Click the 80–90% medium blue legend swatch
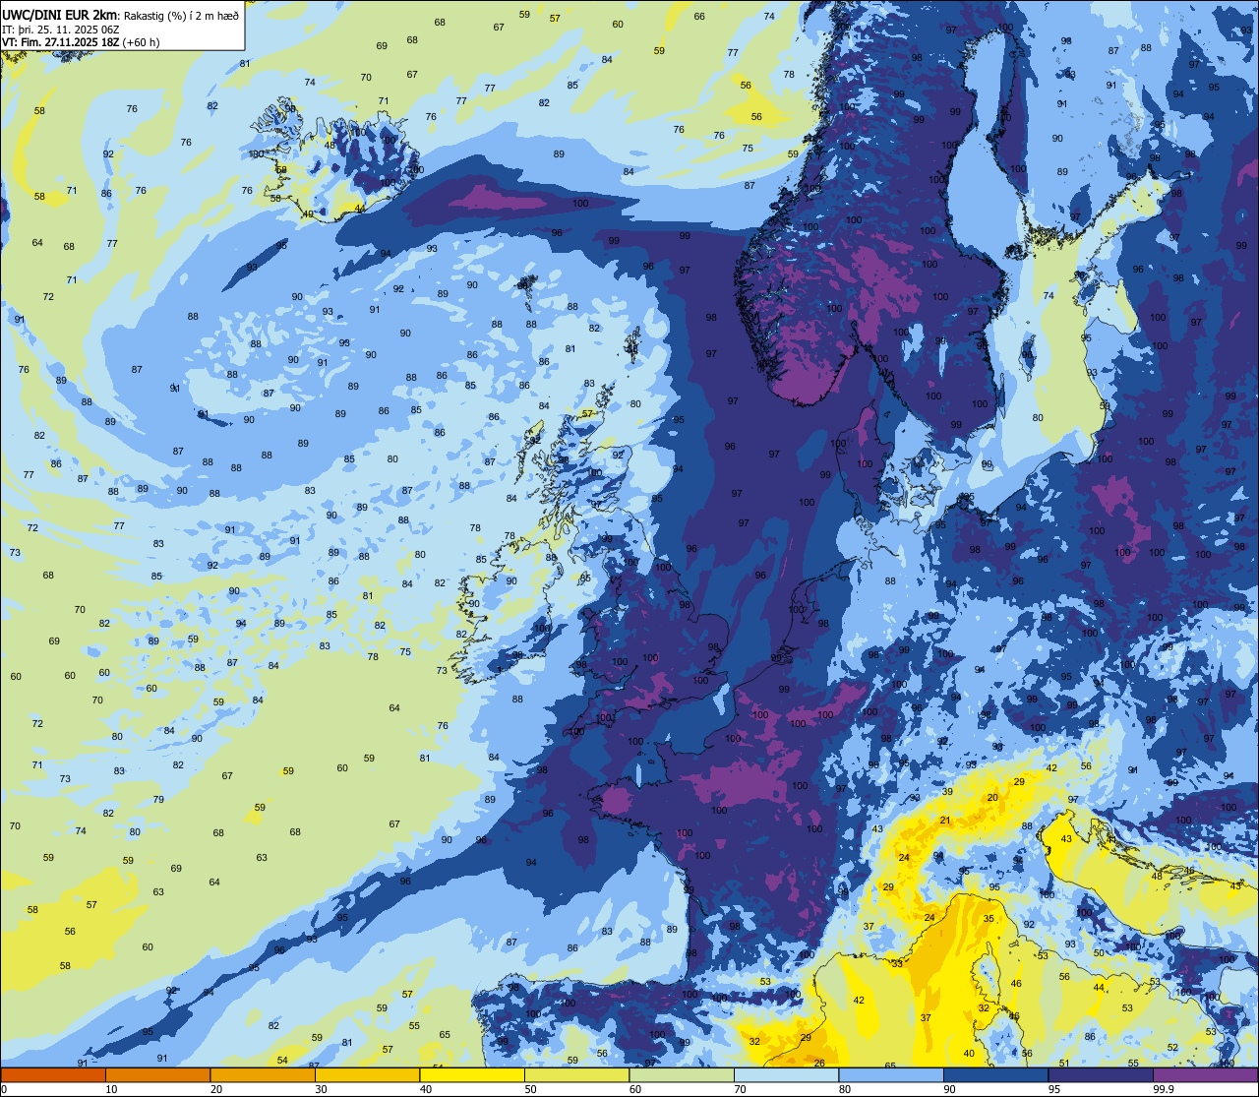This screenshot has height=1097, width=1259. (x=891, y=1075)
